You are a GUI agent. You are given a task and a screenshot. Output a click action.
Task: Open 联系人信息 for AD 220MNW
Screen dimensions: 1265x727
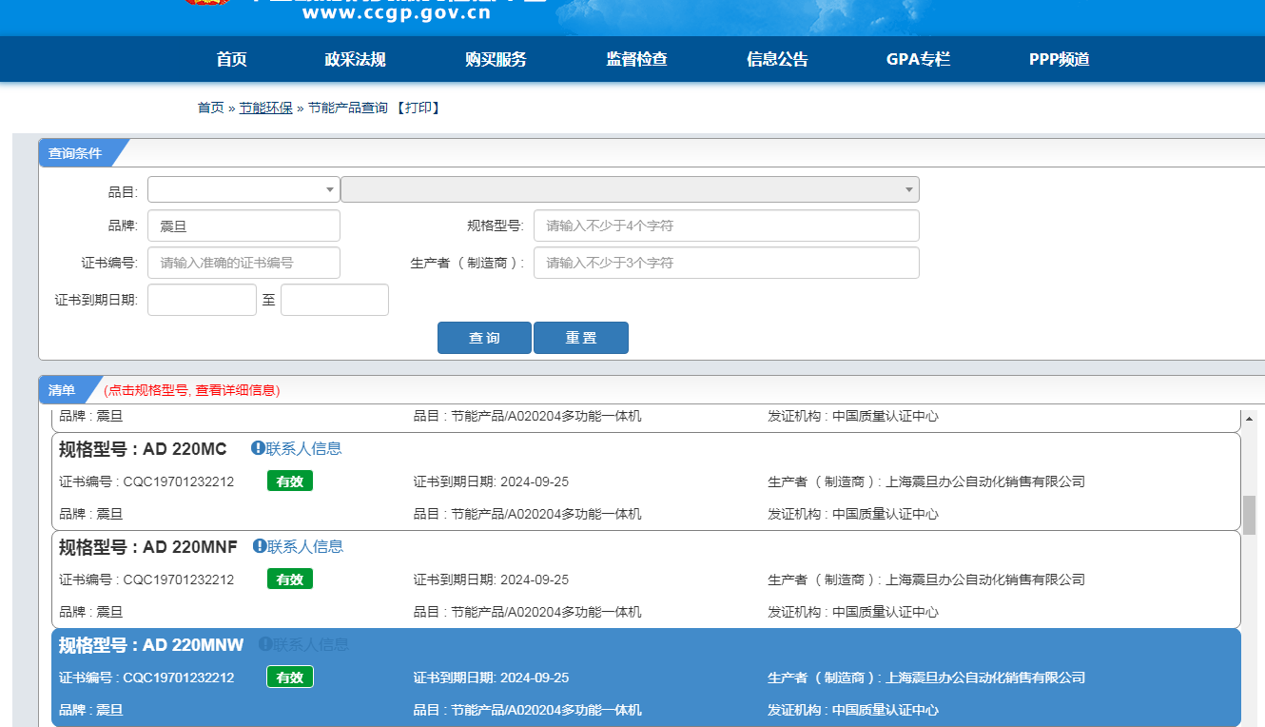point(311,644)
